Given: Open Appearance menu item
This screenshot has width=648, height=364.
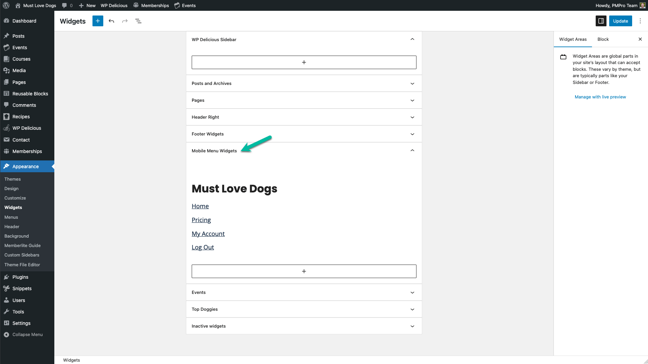Looking at the screenshot, I should click(27, 166).
